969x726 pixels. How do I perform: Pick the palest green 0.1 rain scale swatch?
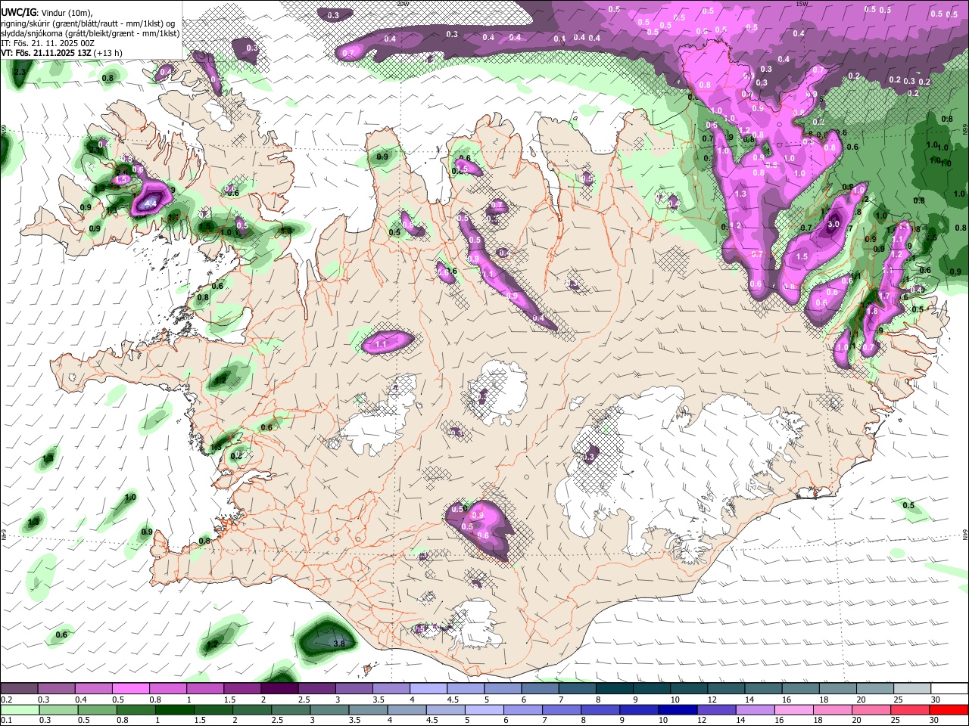20,710
